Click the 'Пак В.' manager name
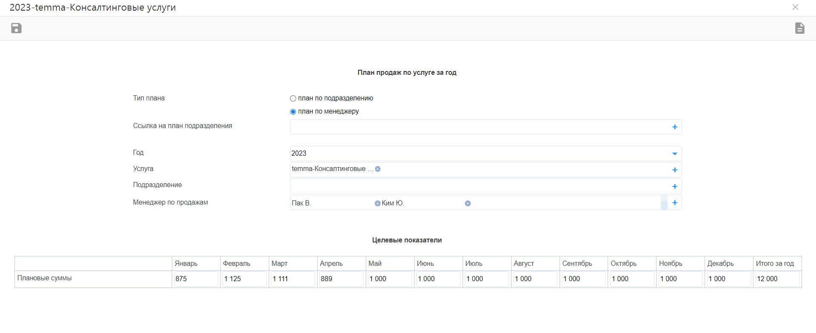 (301, 203)
